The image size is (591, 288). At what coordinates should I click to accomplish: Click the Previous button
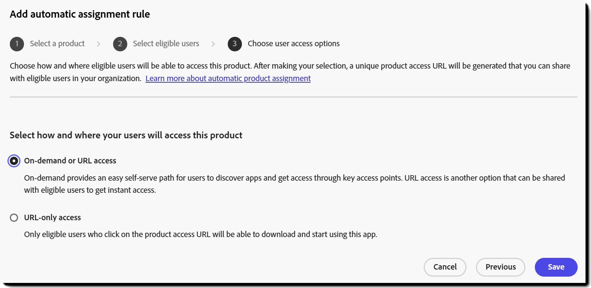[x=500, y=267]
